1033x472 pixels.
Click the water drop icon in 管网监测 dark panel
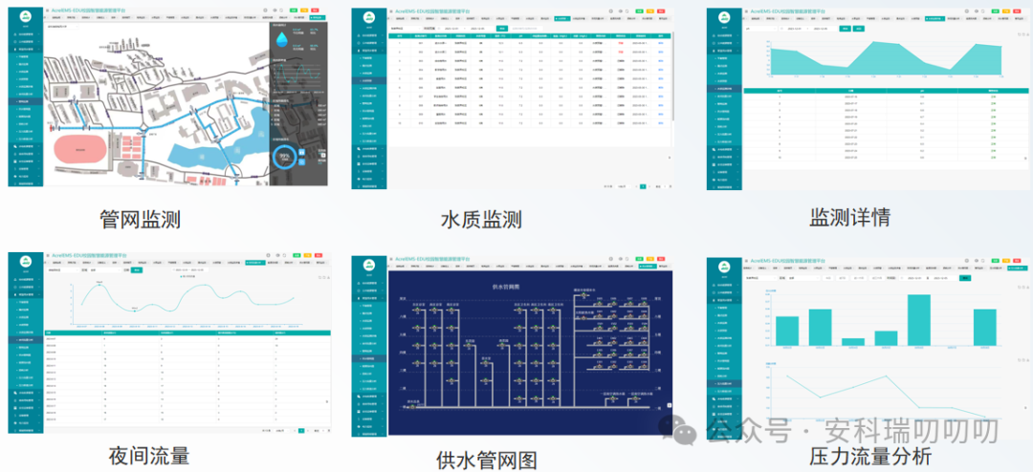click(281, 39)
